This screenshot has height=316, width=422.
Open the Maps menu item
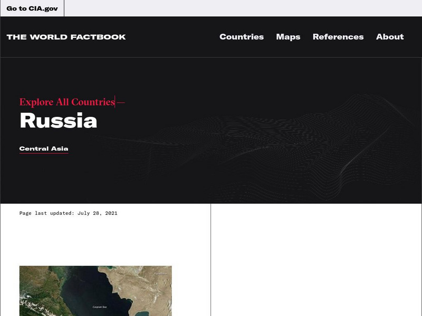point(288,37)
